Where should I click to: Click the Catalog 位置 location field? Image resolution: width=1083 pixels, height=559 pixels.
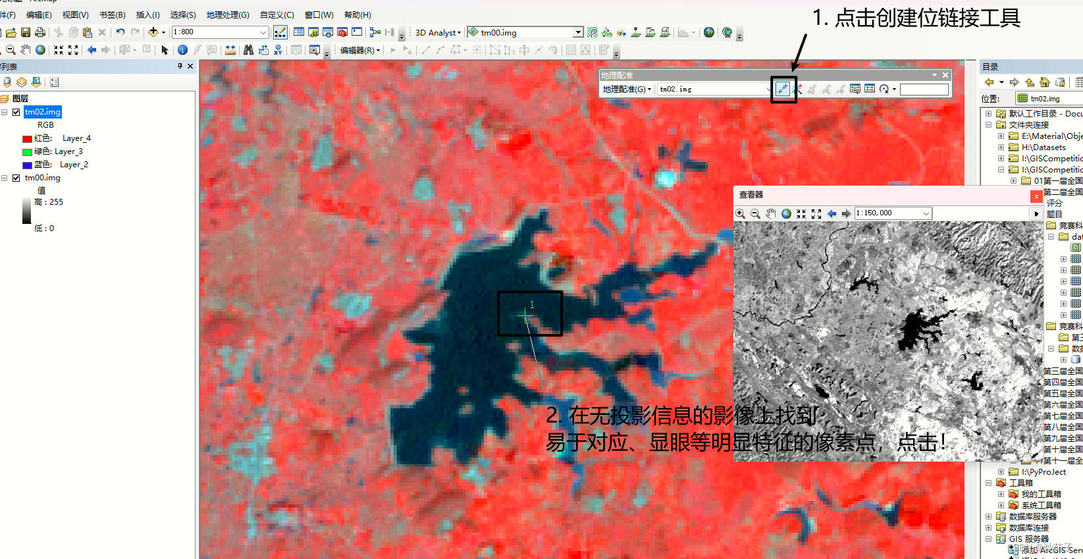tap(1048, 99)
